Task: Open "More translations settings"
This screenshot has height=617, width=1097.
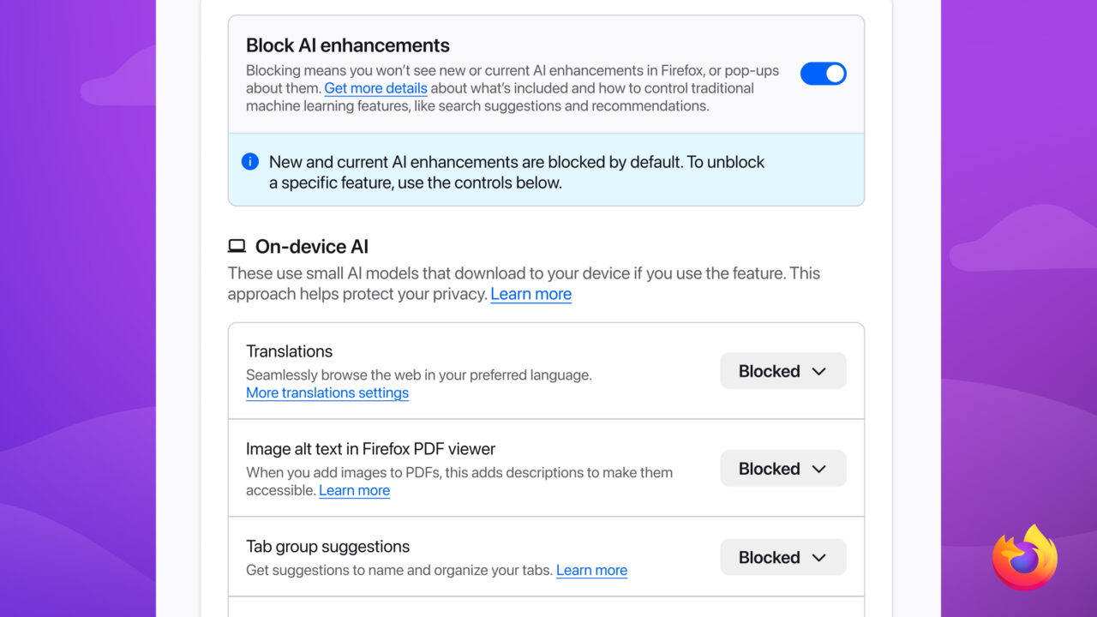Action: click(x=327, y=392)
